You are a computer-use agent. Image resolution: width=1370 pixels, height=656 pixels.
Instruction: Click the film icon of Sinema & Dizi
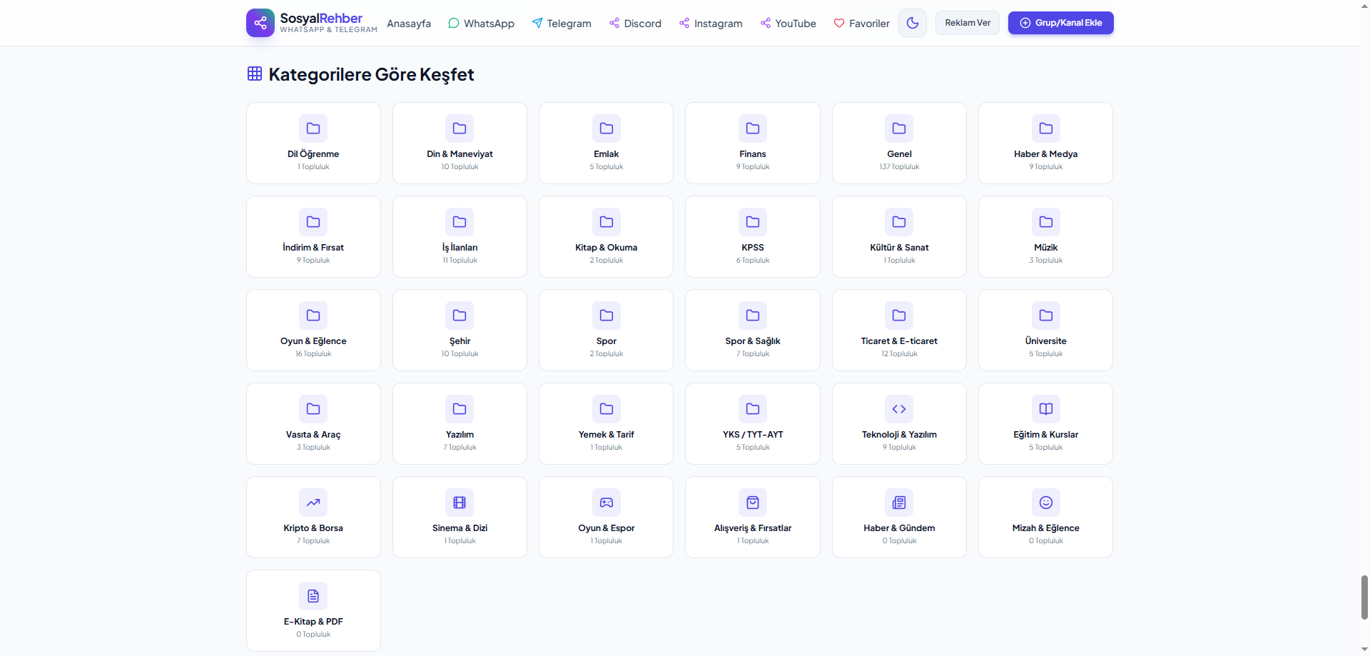coord(460,503)
